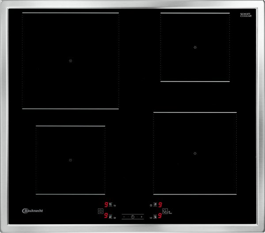This screenshot has height=233, width=265.
Task: Tap the special function icon right of controls
Action: (x=165, y=211)
